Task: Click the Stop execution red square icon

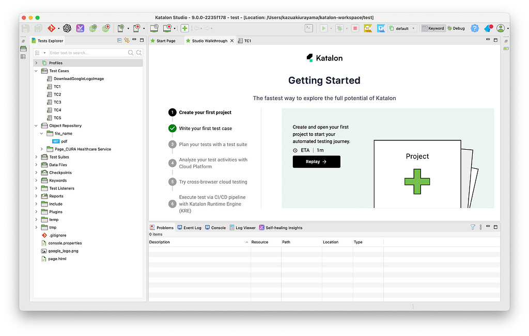Action: (354, 28)
